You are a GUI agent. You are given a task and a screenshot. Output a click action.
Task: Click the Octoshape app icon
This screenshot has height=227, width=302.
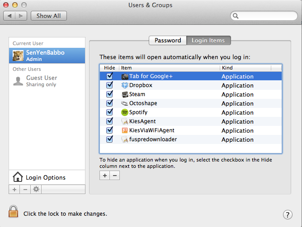125,103
